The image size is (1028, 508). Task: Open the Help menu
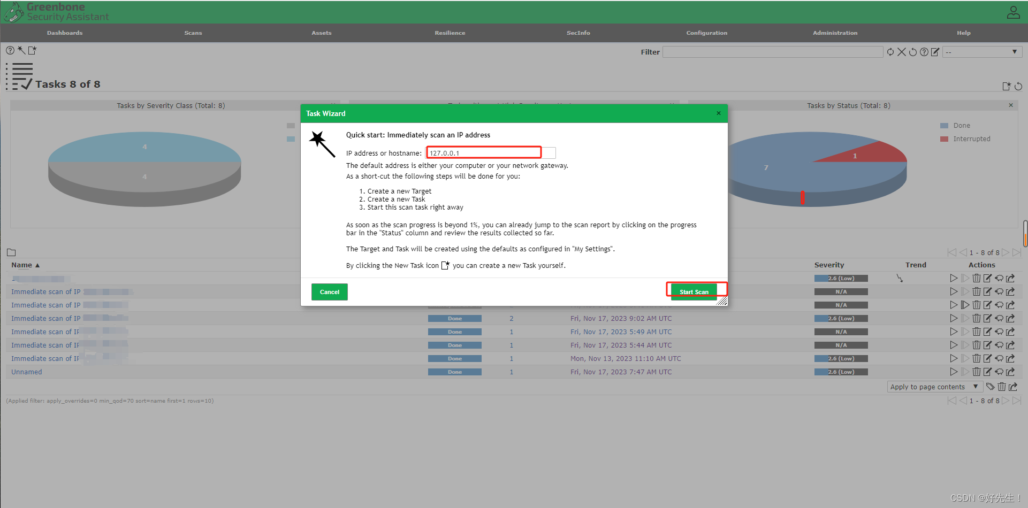pyautogui.click(x=964, y=33)
